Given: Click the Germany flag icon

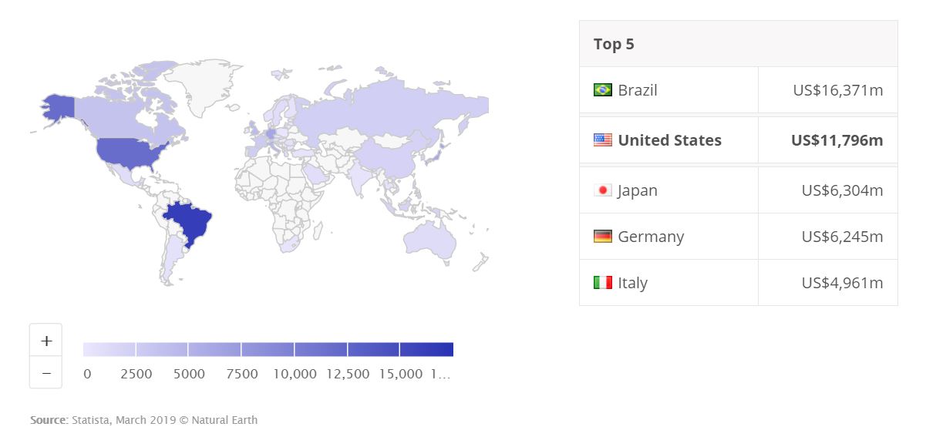Looking at the screenshot, I should pos(603,237).
